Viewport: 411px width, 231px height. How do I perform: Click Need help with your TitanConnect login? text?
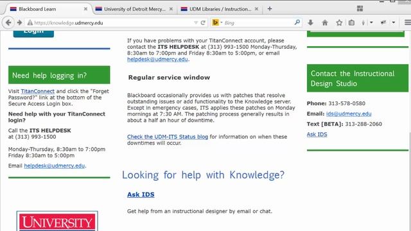click(x=57, y=117)
